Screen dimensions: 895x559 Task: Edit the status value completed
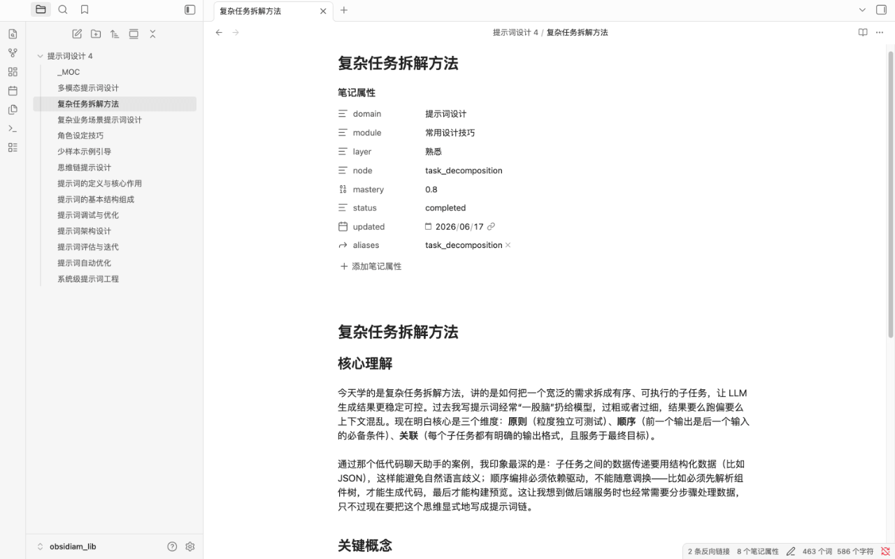[445, 208]
